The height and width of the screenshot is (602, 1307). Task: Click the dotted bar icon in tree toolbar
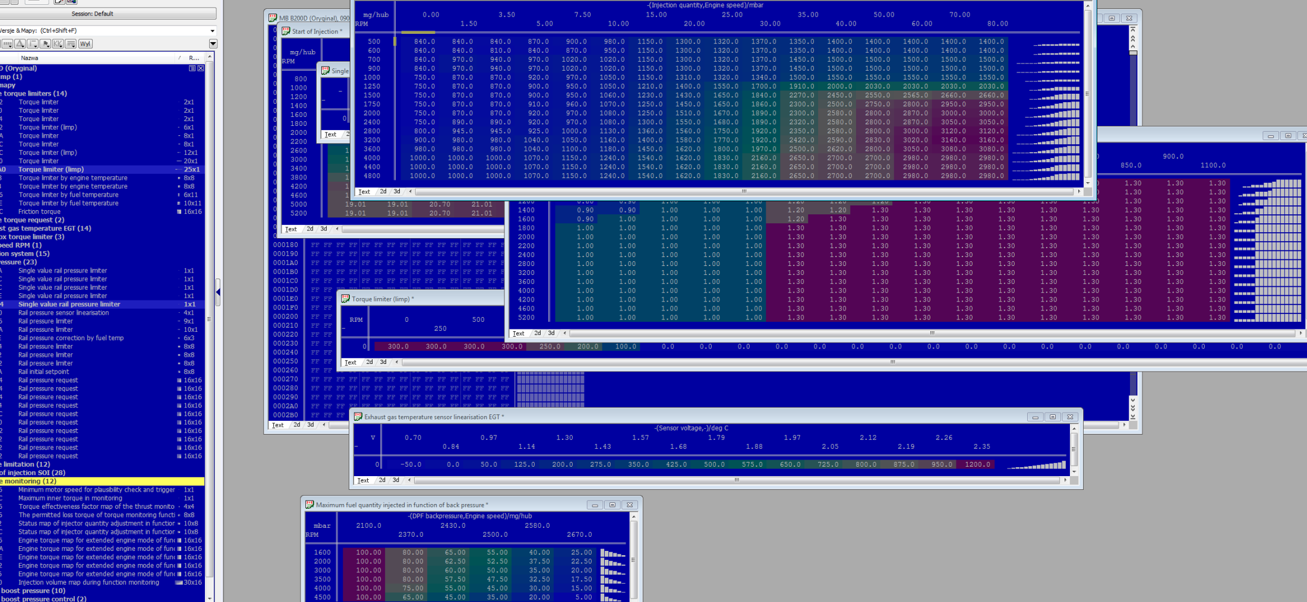(7, 44)
